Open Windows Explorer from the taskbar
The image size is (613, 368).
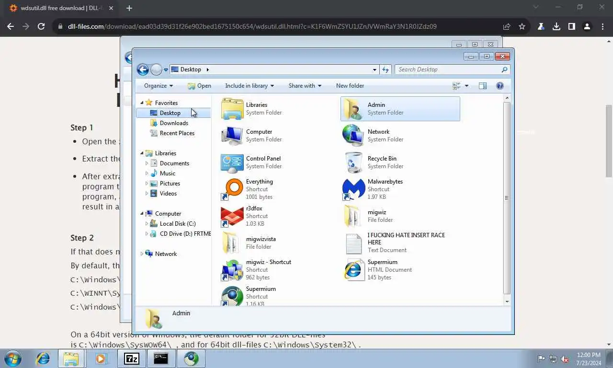point(71,358)
